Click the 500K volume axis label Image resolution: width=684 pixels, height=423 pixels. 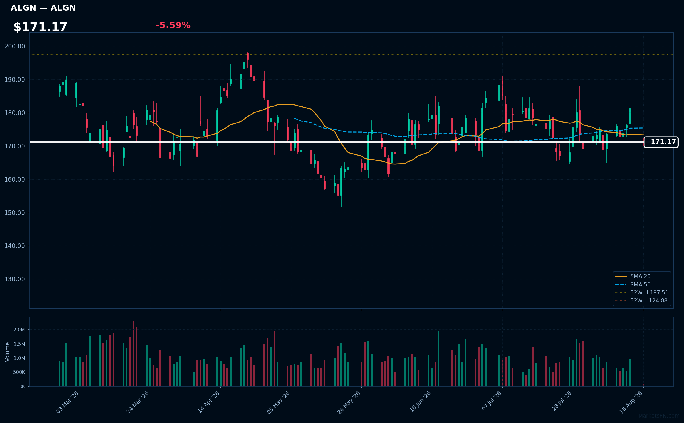click(x=19, y=372)
